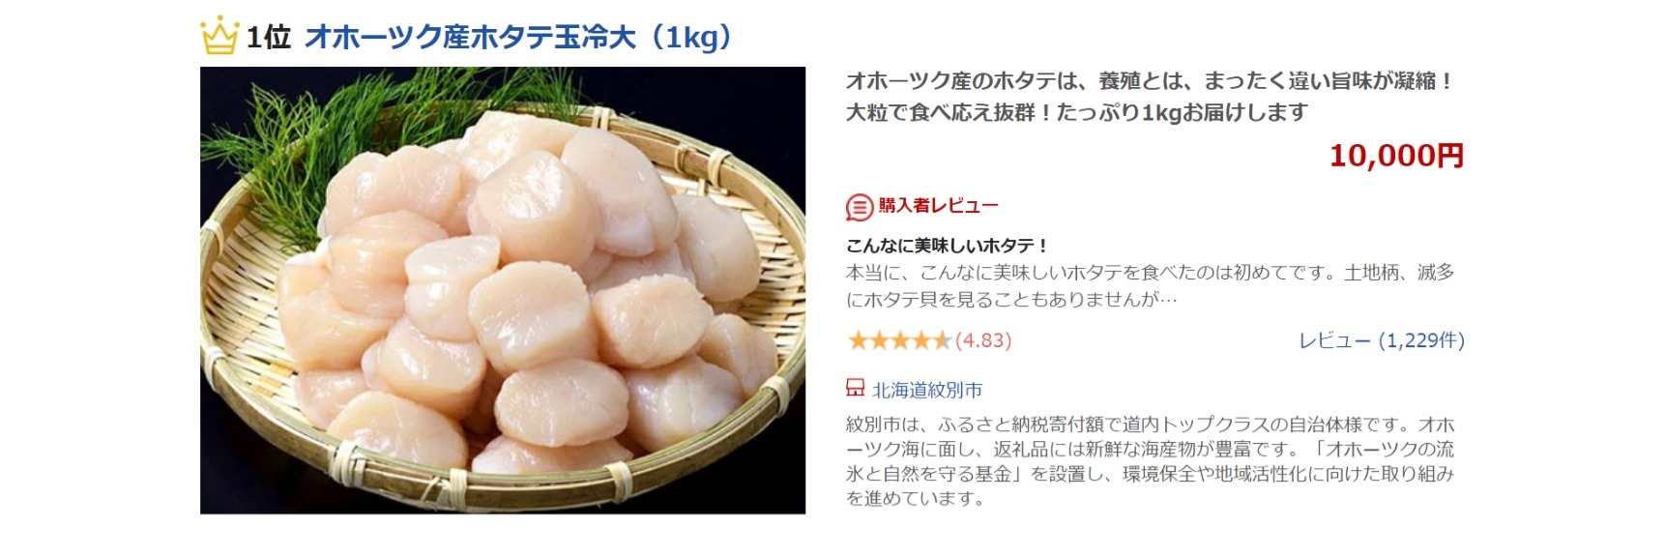This screenshot has height=556, width=1665.
Task: Click the 10,000円 price text
Action: 1396,156
